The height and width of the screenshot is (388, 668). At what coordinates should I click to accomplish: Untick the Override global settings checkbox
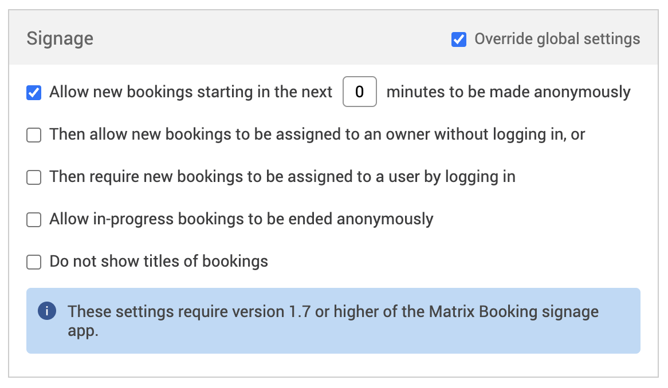(459, 39)
